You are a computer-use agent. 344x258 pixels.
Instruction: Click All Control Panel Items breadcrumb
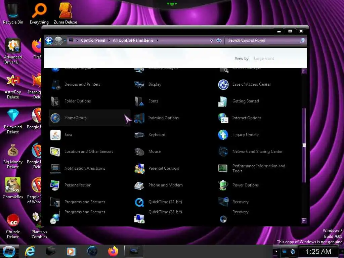pos(133,40)
